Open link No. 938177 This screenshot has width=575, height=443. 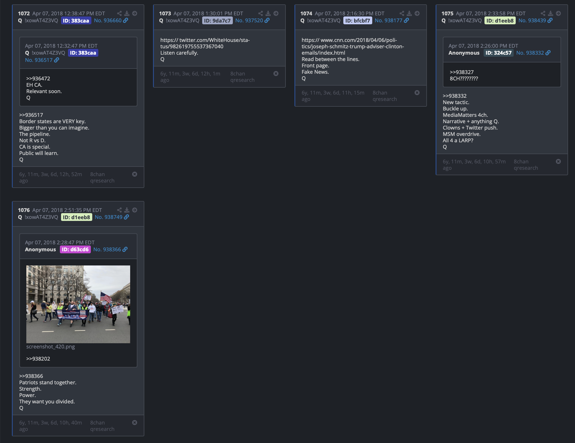coord(392,21)
